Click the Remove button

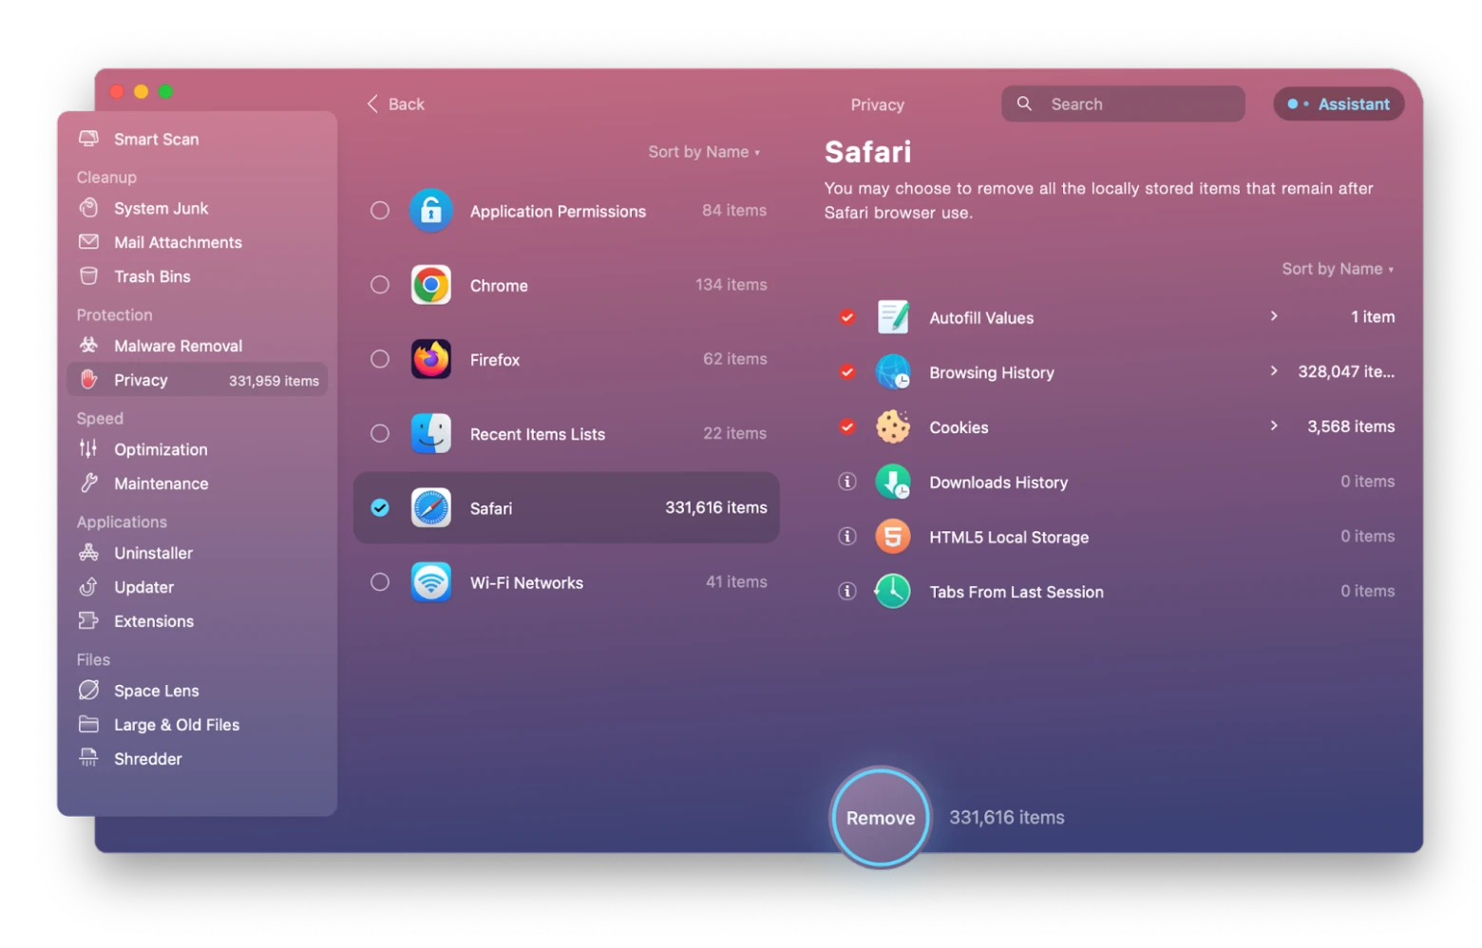tap(880, 817)
